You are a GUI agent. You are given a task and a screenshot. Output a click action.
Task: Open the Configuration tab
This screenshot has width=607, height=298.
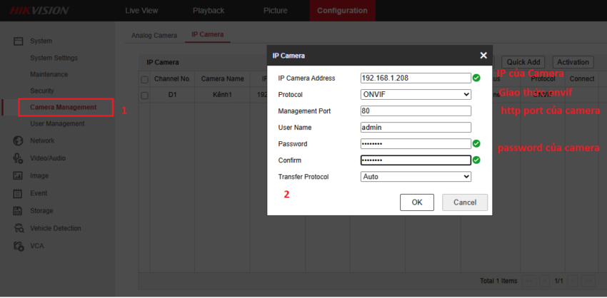tap(342, 11)
